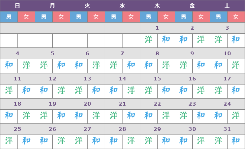Select the date number 23
Screen dimensions: 245x149
192,104
